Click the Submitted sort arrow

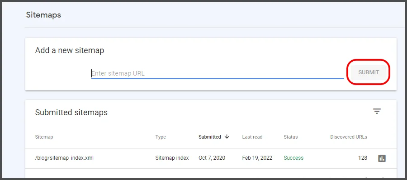pos(227,137)
